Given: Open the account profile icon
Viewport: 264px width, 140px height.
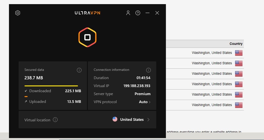Looking at the screenshot, I should click(x=128, y=13).
